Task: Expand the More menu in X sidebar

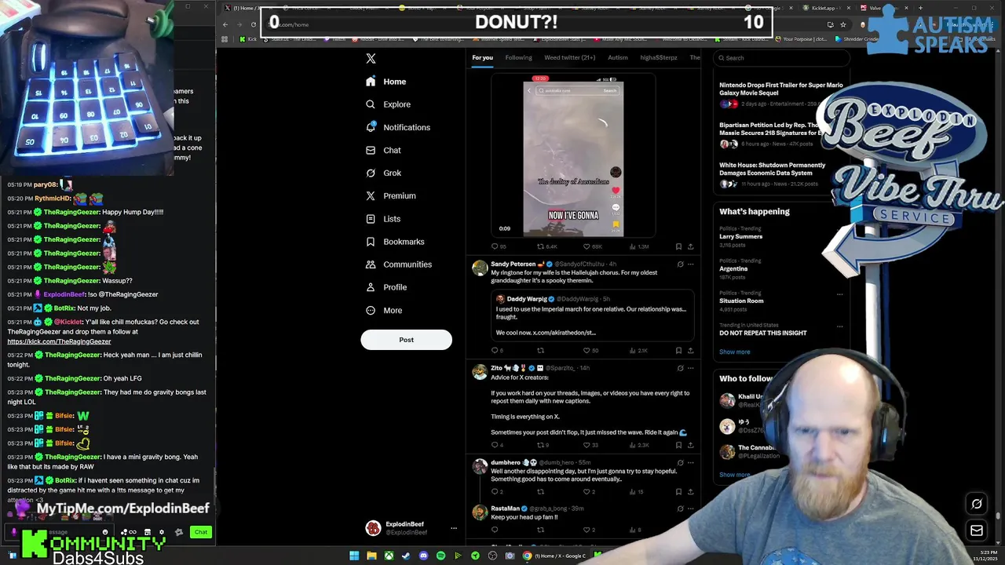Action: tap(383, 310)
